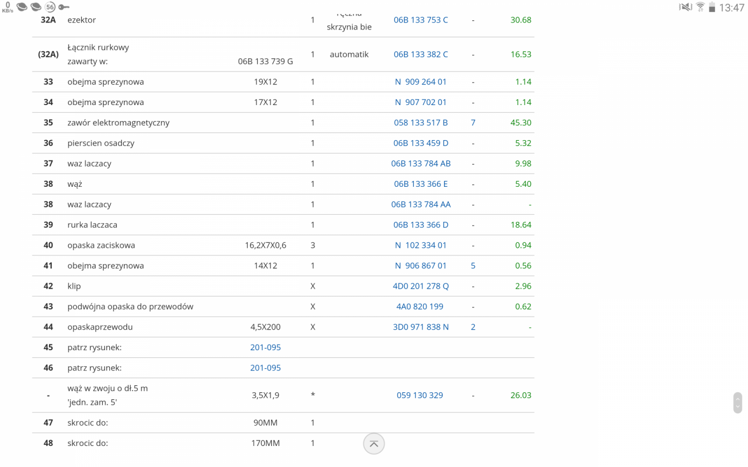Viewport: 748px width, 467px height.
Task: Open part number 4D0 201 278 Q
Action: coord(421,286)
